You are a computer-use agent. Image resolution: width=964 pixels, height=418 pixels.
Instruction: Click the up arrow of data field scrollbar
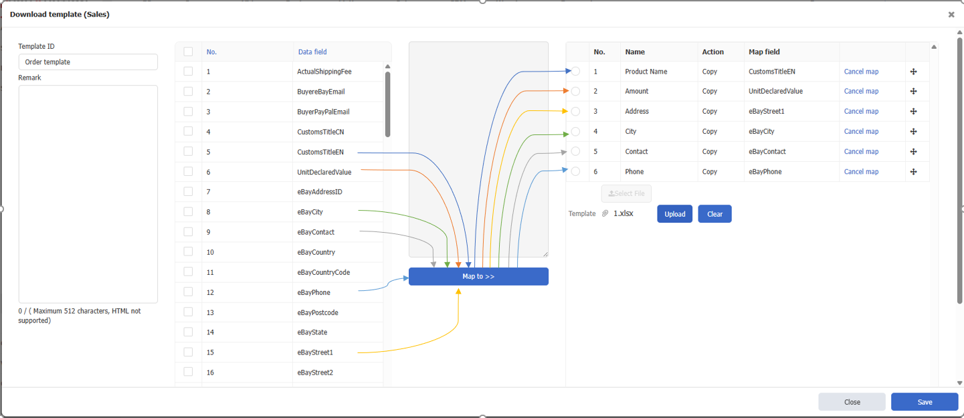tap(387, 66)
